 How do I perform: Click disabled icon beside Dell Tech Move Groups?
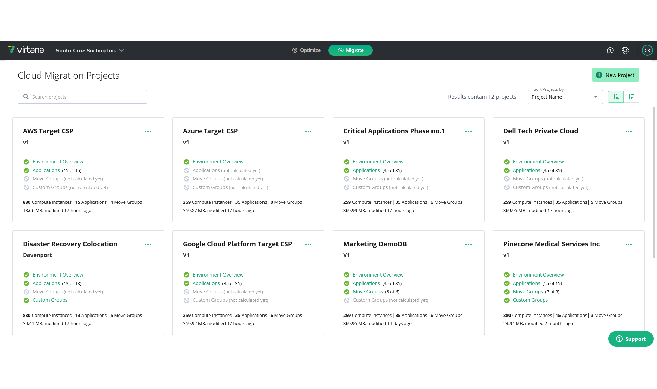[507, 179]
